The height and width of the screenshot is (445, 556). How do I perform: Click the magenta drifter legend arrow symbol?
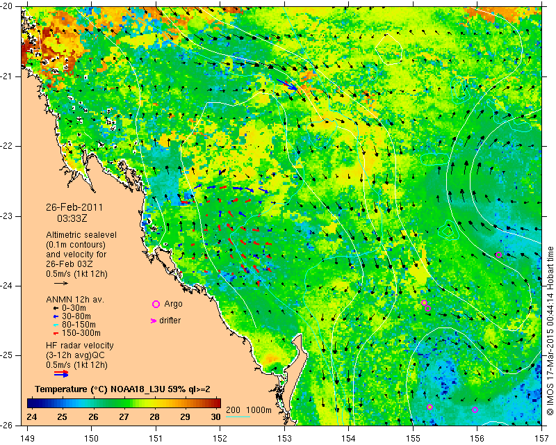(154, 321)
